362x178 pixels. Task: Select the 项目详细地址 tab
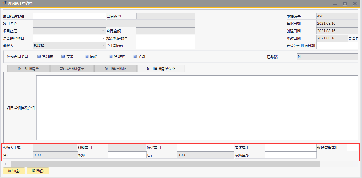tap(116, 69)
